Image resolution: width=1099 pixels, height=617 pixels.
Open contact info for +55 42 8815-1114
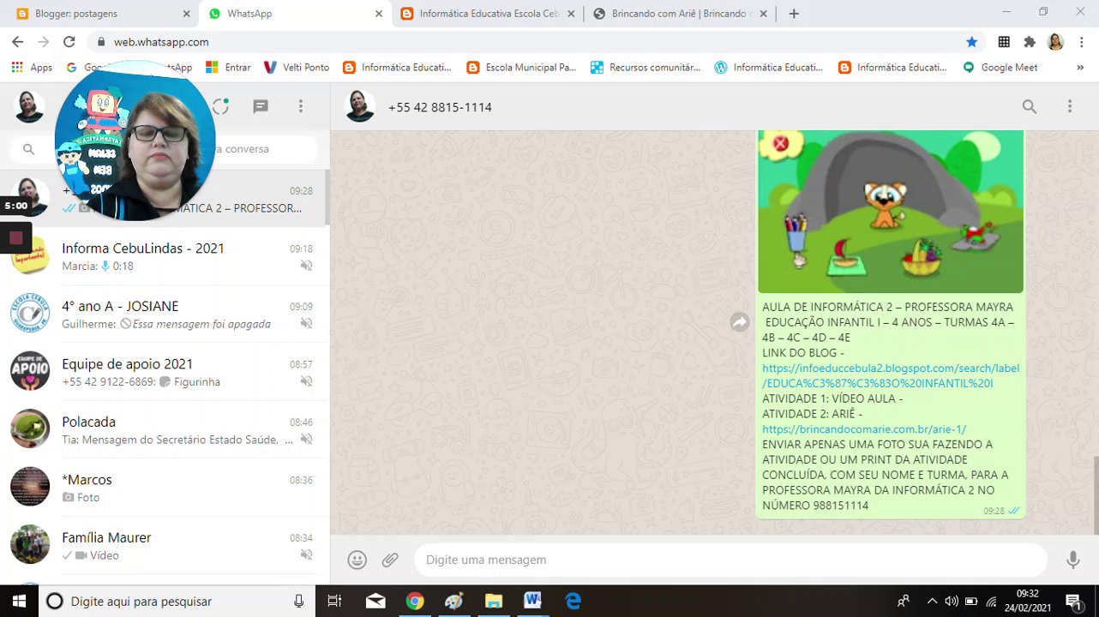coord(440,107)
